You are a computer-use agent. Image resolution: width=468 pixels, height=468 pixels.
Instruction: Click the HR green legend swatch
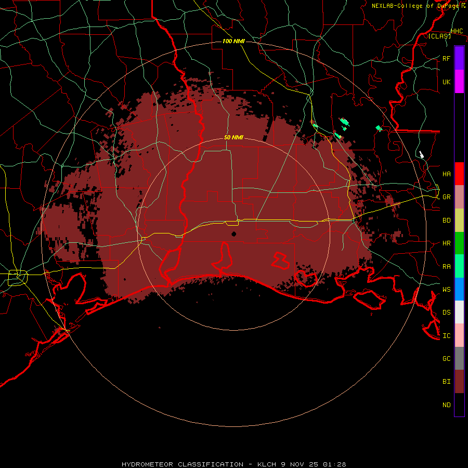click(x=459, y=243)
